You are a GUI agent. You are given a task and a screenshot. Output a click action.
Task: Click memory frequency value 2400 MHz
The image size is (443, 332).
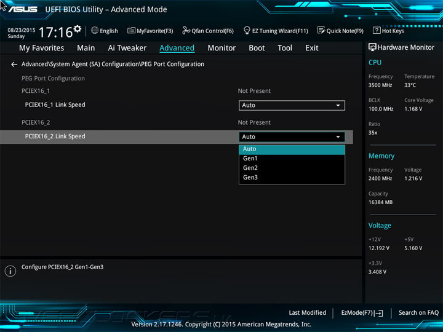(380, 178)
